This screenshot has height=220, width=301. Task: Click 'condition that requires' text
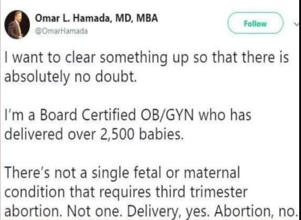pyautogui.click(x=78, y=192)
